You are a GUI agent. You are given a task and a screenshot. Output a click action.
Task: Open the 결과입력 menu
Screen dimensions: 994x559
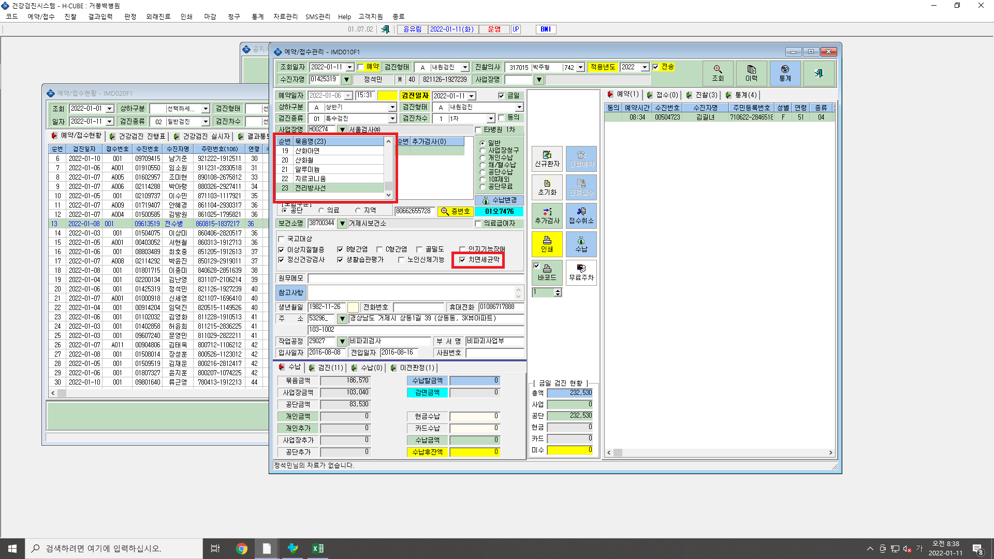(100, 17)
